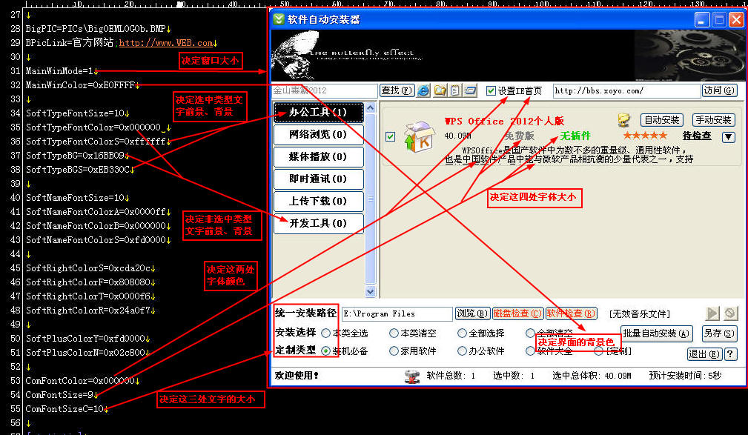The image size is (748, 435).
Task: Click the category list scrollbar thumb
Action: 370,199
